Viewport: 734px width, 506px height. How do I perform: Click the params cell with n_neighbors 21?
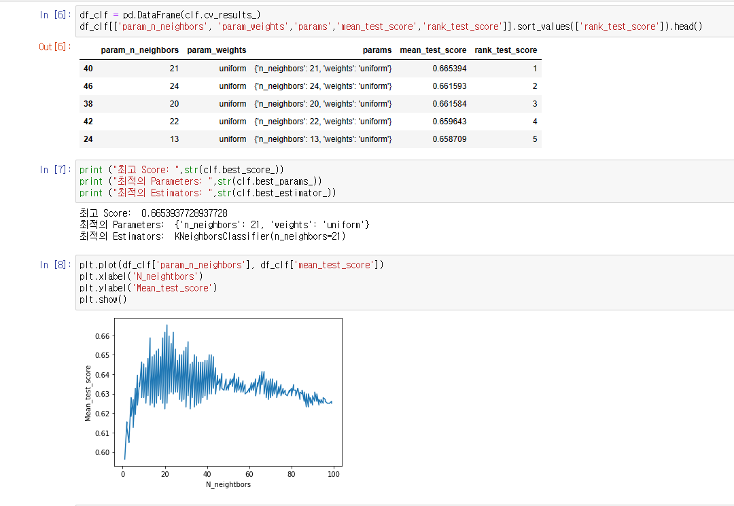point(323,69)
